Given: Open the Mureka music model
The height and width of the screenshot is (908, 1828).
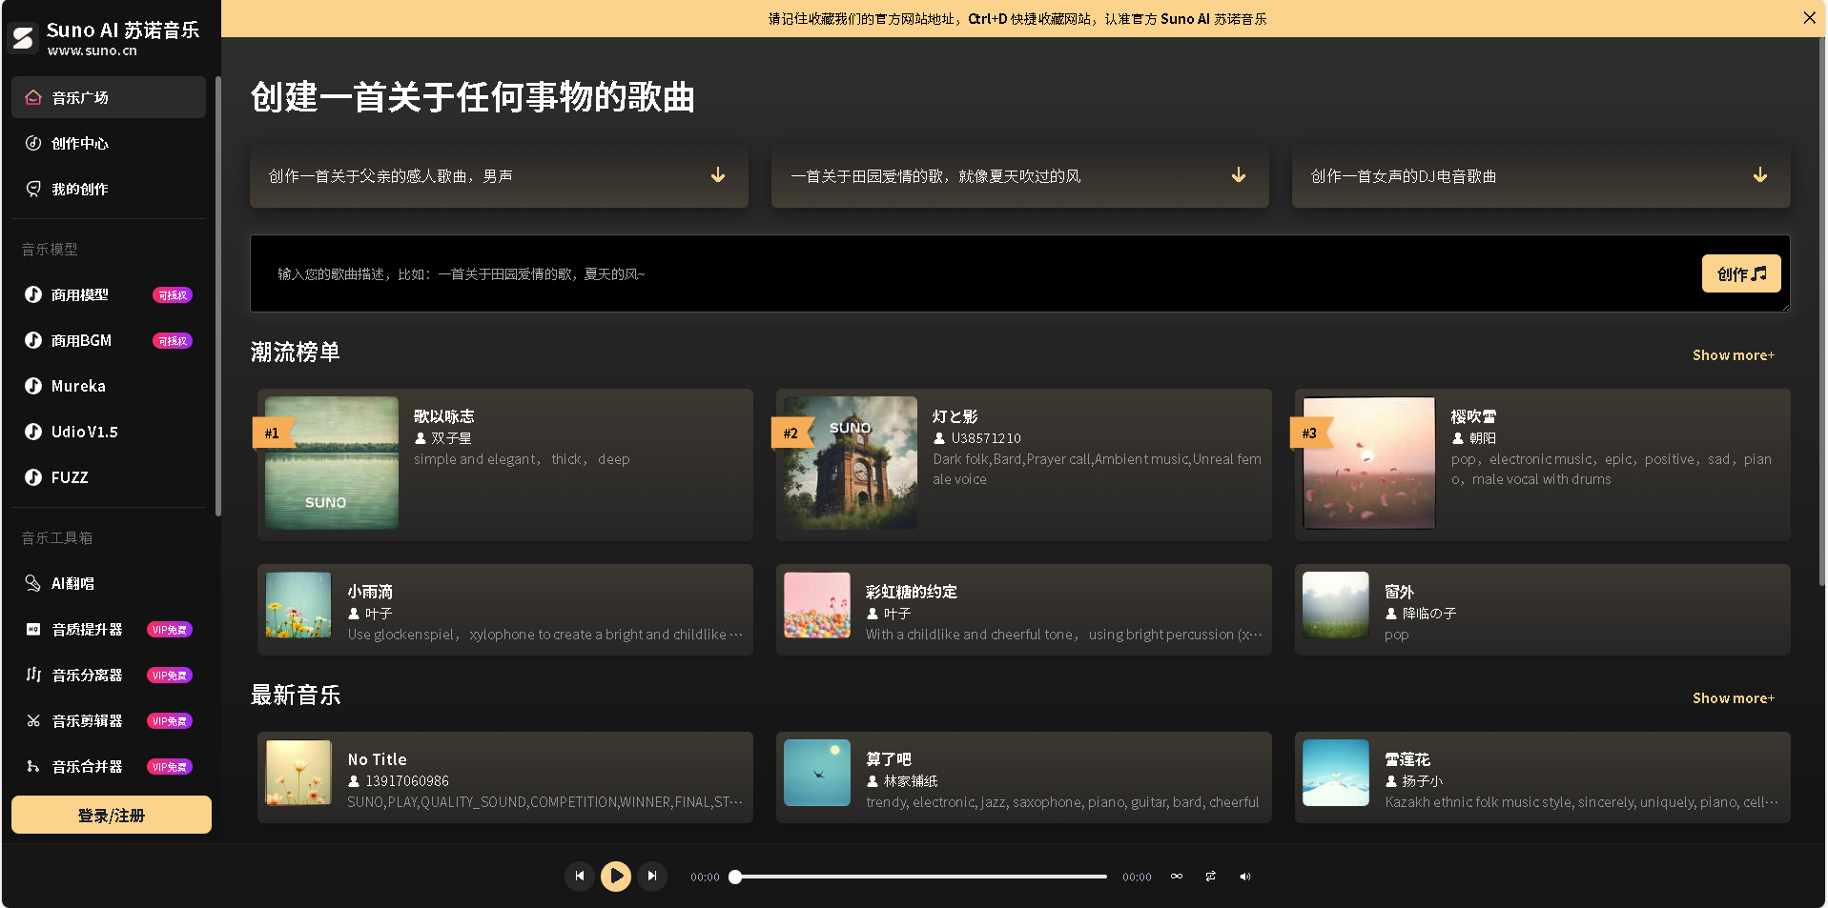Looking at the screenshot, I should tap(77, 386).
